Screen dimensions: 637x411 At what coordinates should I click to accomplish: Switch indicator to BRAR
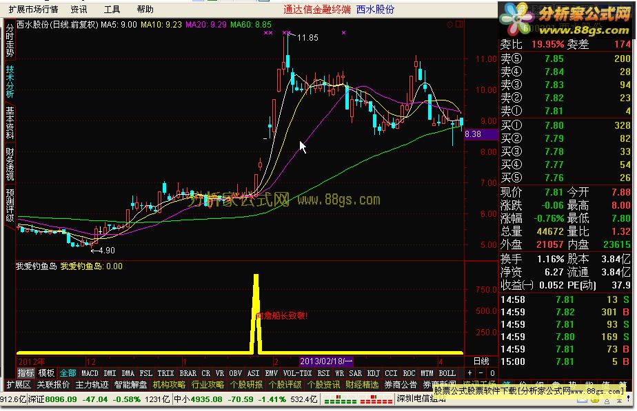tap(188, 373)
